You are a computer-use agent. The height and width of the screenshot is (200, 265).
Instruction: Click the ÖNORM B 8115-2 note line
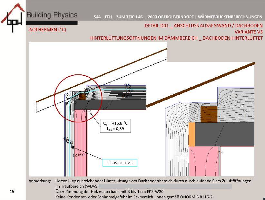(134, 196)
